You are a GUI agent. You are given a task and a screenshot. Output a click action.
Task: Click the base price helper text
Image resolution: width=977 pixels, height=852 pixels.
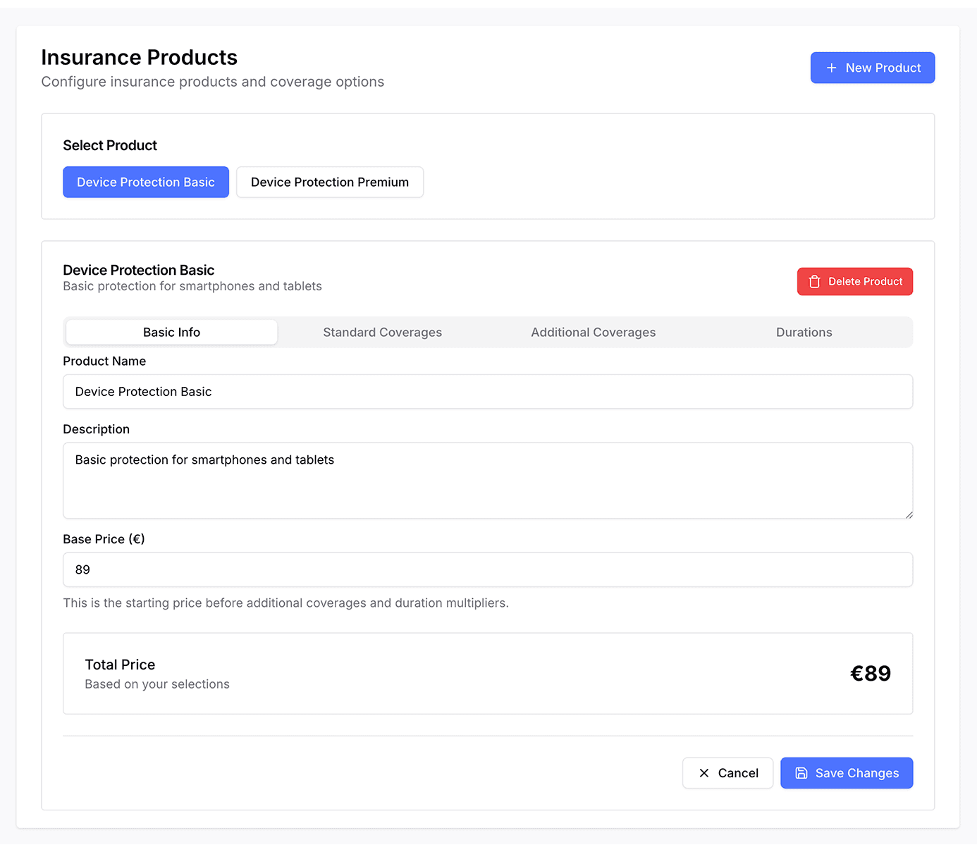coord(285,603)
